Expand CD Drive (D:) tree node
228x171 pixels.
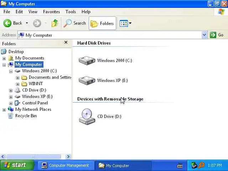[x=11, y=90]
